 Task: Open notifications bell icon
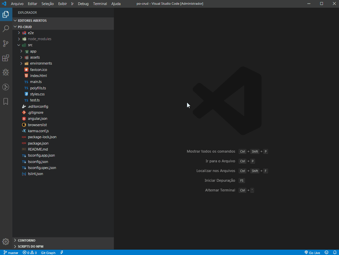tap(335, 252)
